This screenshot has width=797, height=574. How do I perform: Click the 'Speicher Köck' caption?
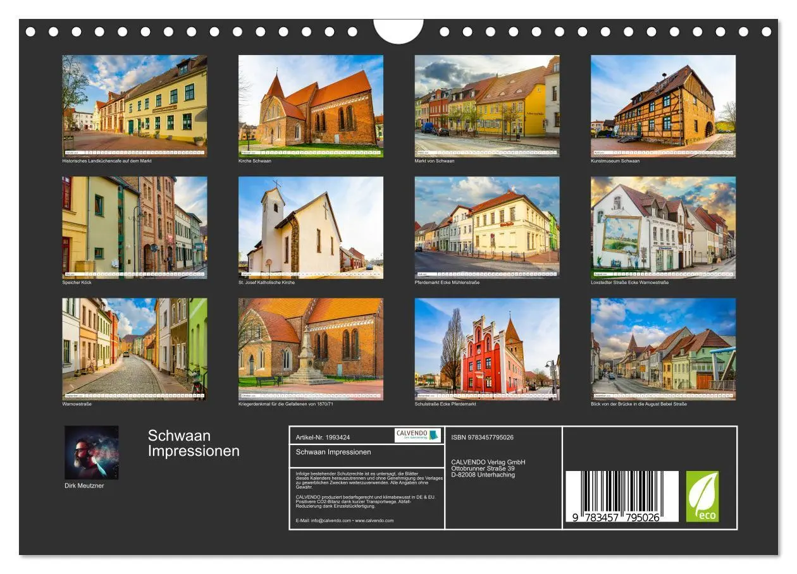[x=77, y=283]
